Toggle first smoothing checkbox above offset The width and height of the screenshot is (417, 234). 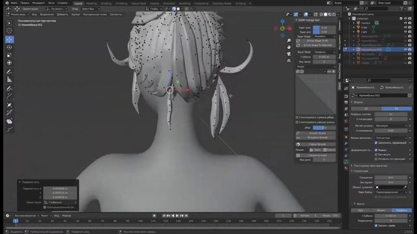point(297,117)
